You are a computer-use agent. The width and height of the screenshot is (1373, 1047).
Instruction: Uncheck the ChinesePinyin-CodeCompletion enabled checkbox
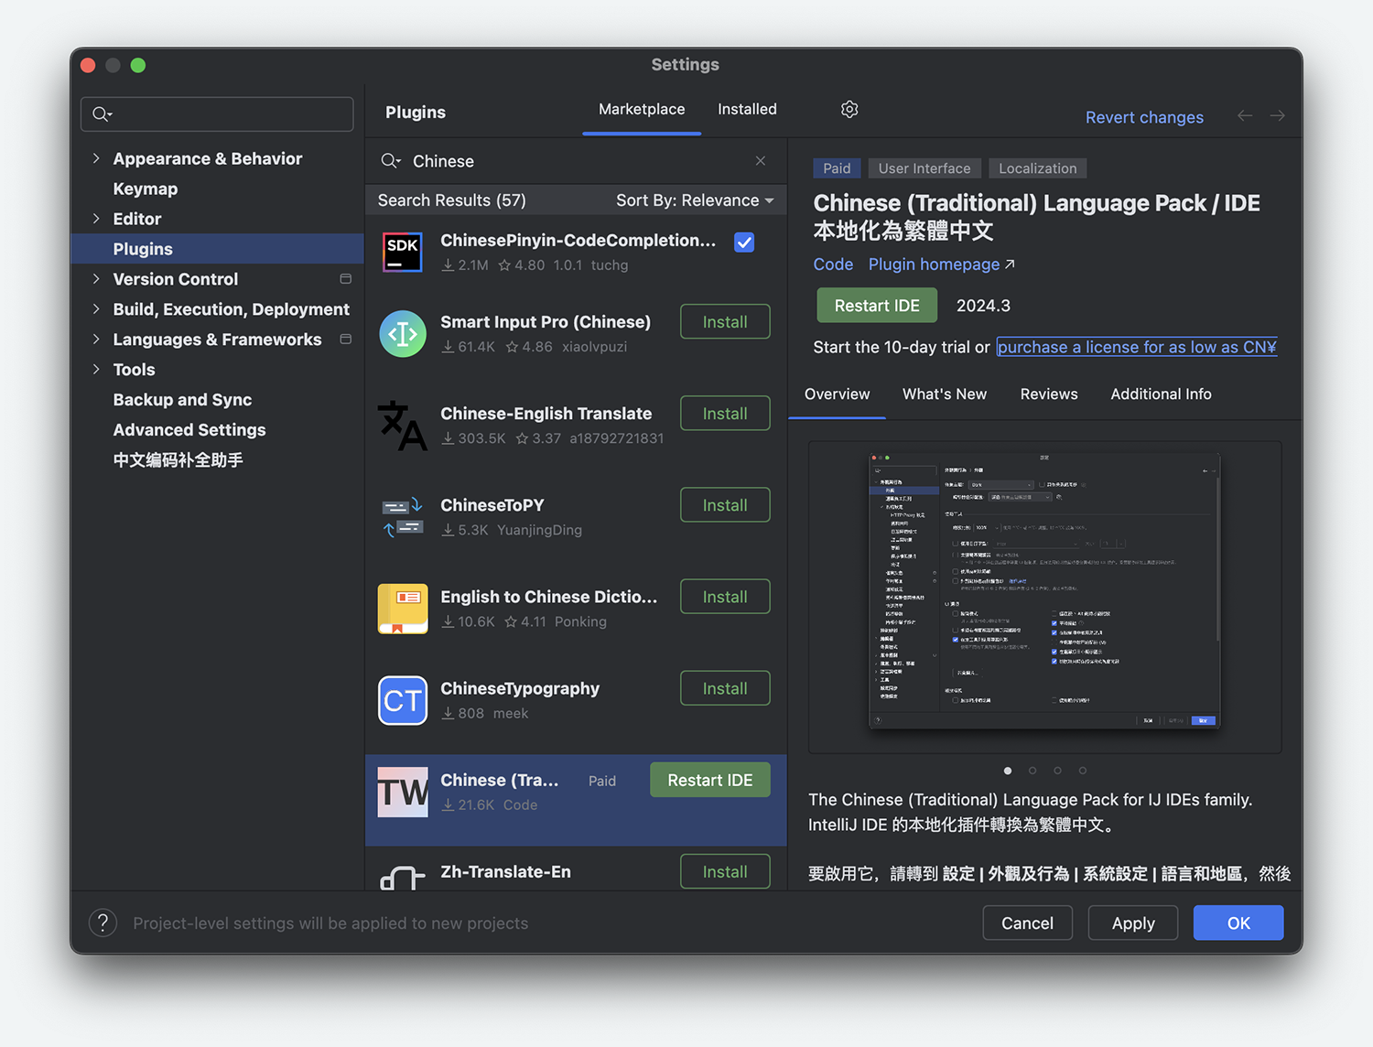coord(744,243)
